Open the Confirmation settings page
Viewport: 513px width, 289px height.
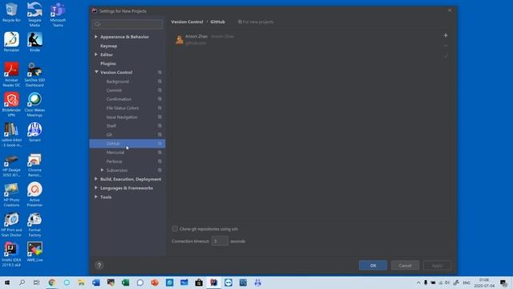119,99
